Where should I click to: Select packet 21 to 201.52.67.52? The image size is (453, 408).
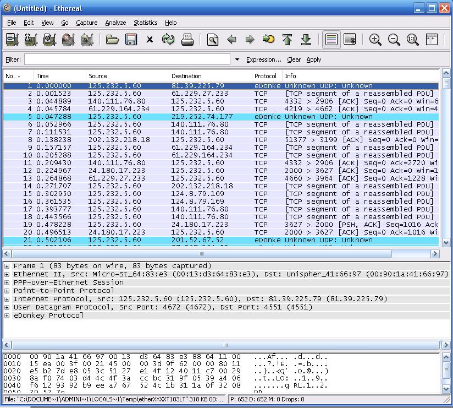(x=221, y=240)
